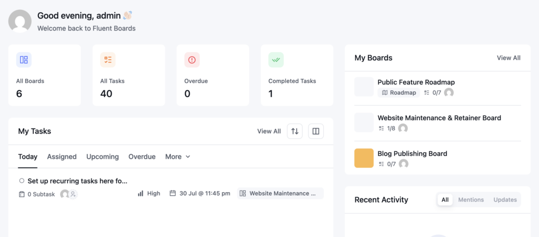Click the Roadmap badge label

click(x=399, y=93)
